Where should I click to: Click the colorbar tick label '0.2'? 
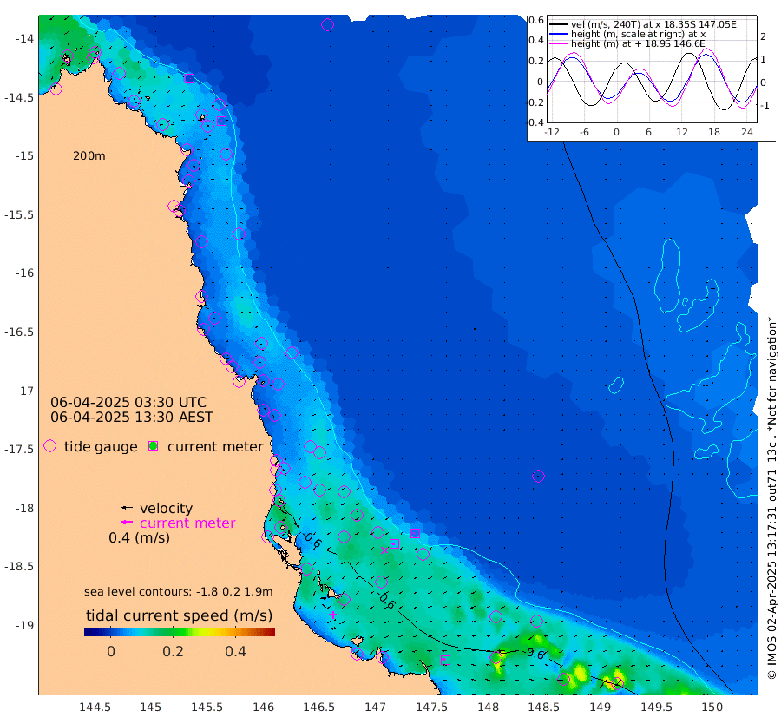pos(173,651)
